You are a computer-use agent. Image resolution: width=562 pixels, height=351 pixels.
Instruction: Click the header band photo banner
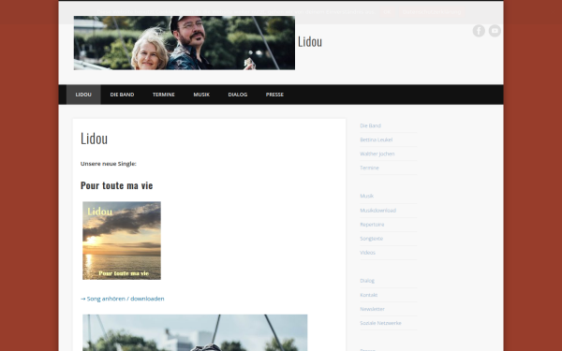coord(185,43)
